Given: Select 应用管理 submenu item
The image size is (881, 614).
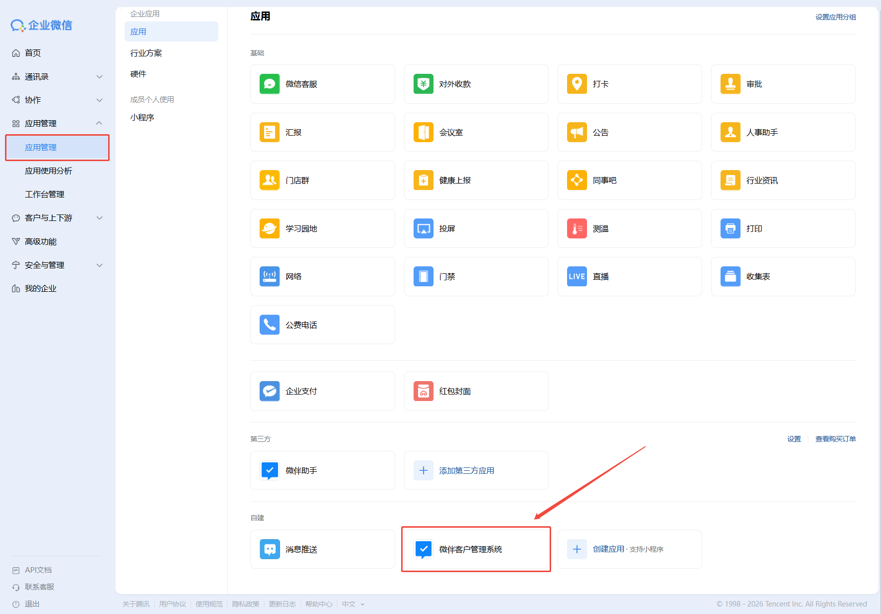Looking at the screenshot, I should click(x=57, y=148).
